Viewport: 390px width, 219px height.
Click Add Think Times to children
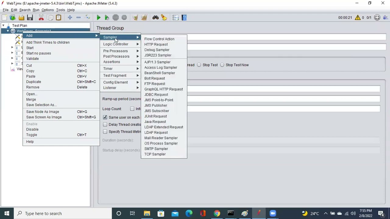click(61, 42)
